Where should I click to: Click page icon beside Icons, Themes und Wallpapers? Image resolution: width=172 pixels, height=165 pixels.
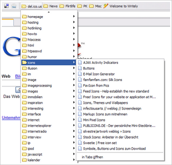click(x=80, y=103)
